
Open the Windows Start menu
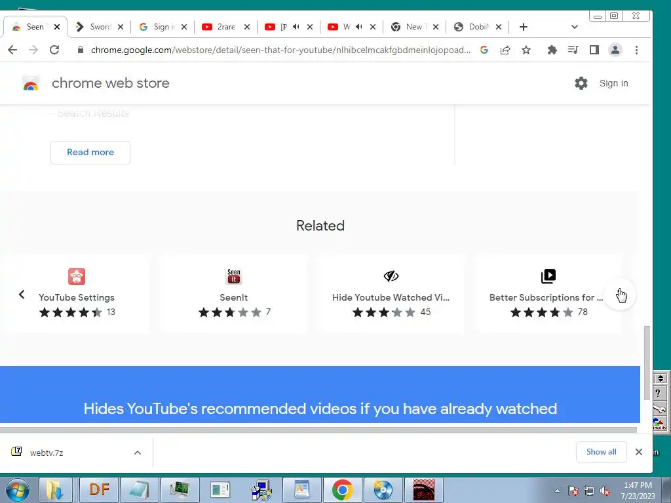pyautogui.click(x=18, y=490)
